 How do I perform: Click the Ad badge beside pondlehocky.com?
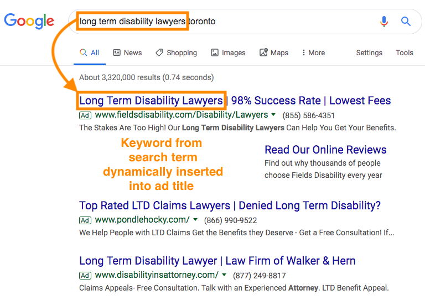85,220
